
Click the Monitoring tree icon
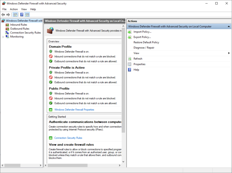(7, 37)
